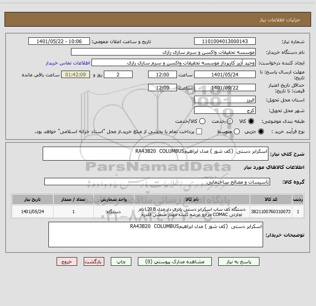Click the توضیحات خریدار notes text area
Viewport: 316px width, 306px height.
click(x=156, y=235)
